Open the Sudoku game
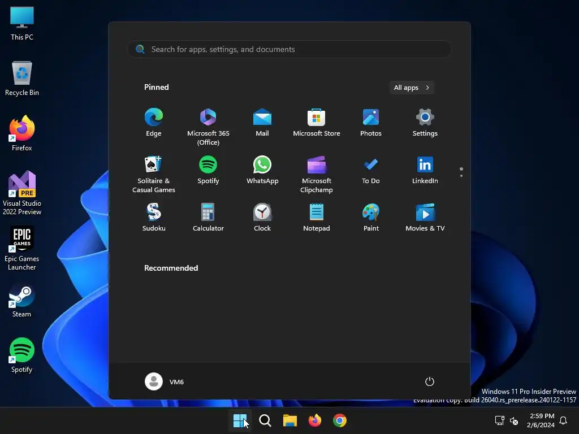 (x=154, y=218)
